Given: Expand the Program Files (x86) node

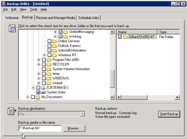Looking at the screenshot, I should [39, 60].
